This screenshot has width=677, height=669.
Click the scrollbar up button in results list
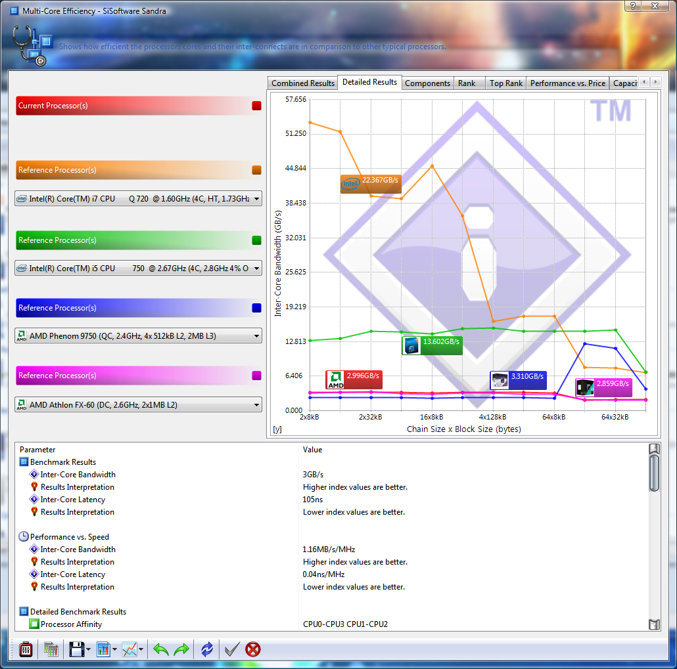coord(654,448)
